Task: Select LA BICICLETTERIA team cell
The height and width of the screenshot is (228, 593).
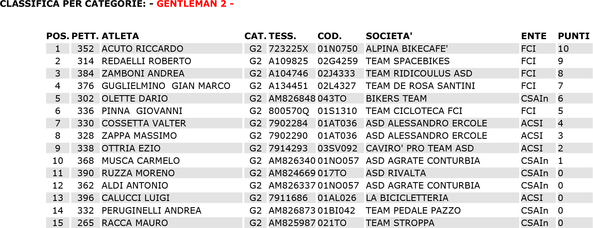Action: [x=407, y=198]
